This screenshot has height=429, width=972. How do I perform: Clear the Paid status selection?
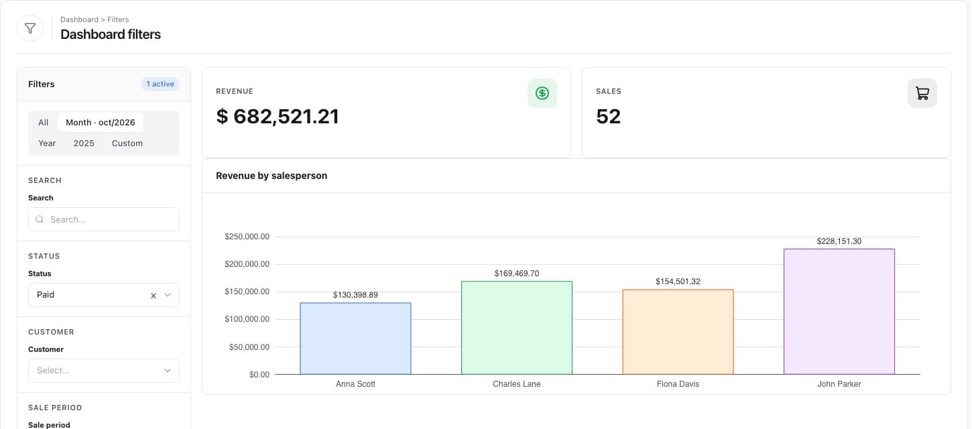(x=154, y=296)
